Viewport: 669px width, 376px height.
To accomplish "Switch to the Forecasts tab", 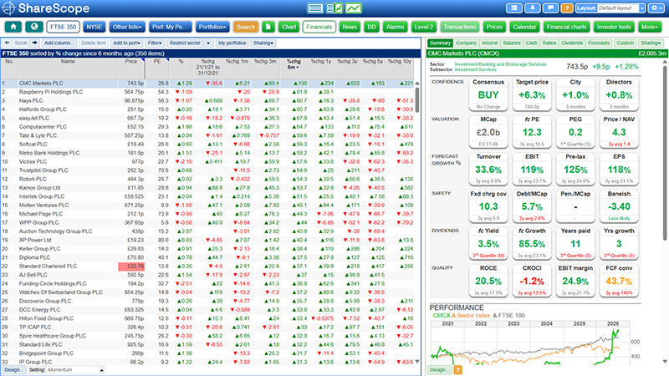I will tap(599, 43).
